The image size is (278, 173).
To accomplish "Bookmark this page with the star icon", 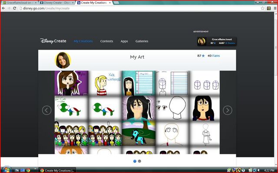I will pos(262,8).
